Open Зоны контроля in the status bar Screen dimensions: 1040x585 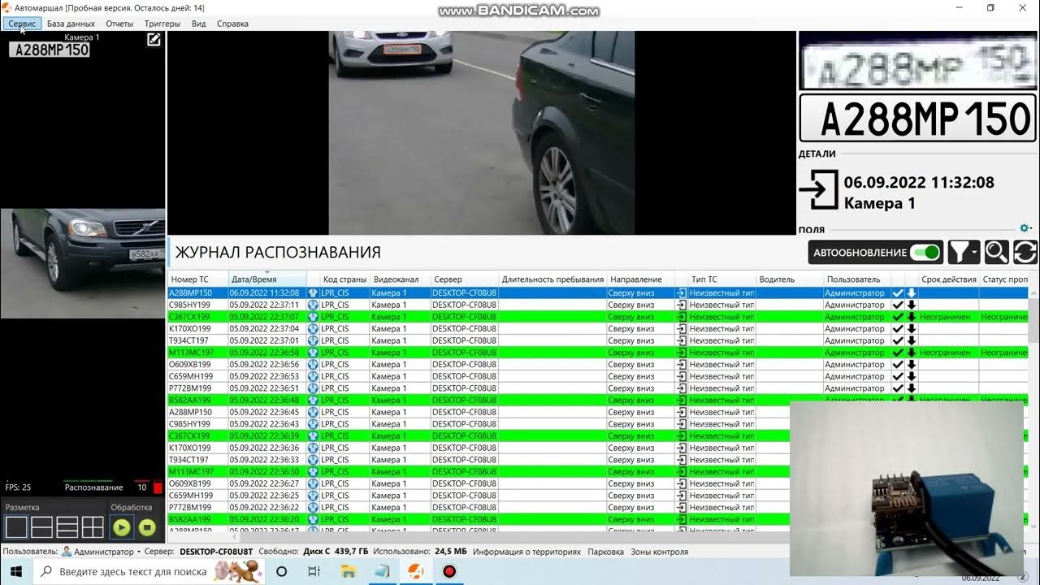pyautogui.click(x=660, y=552)
